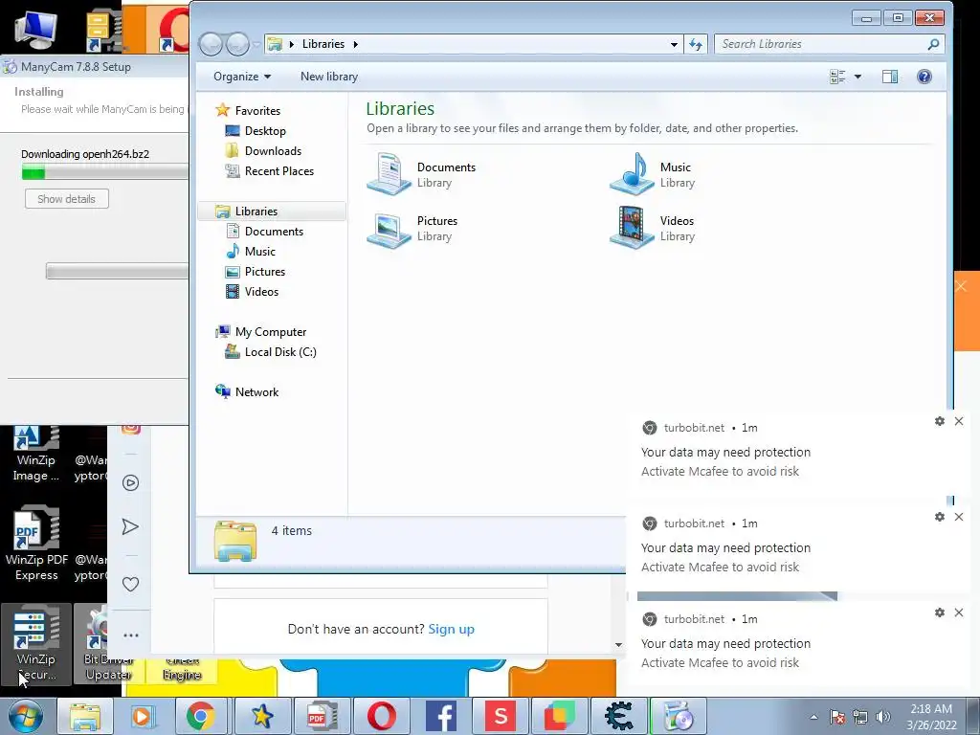The width and height of the screenshot is (980, 735).
Task: Open the Videos library
Action: click(653, 228)
